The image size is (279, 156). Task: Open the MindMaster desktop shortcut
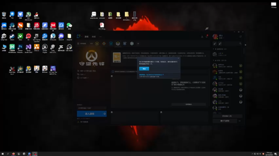(12, 49)
